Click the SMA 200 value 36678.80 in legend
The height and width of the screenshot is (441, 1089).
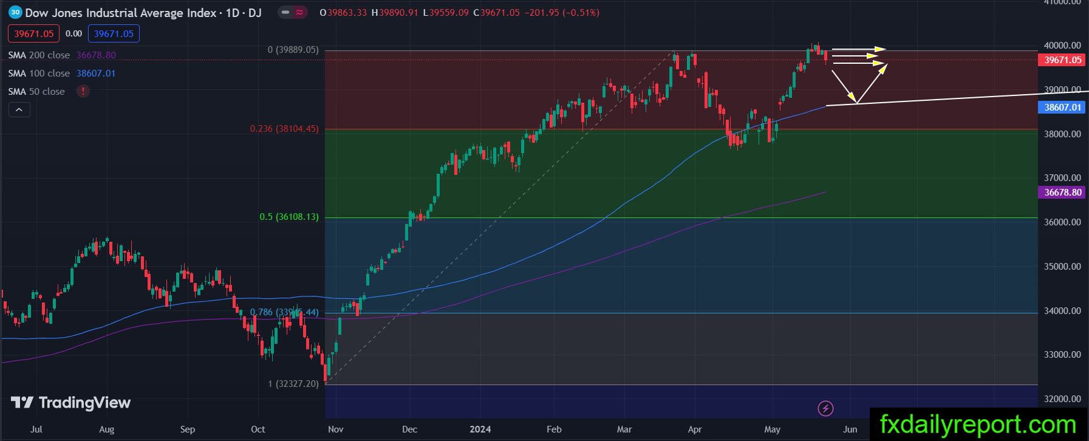point(96,55)
